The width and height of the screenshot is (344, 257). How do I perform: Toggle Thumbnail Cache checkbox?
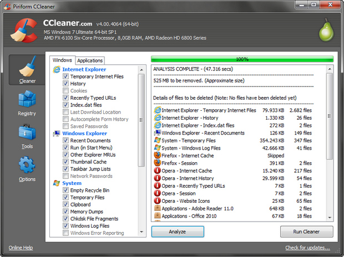pos(65,162)
